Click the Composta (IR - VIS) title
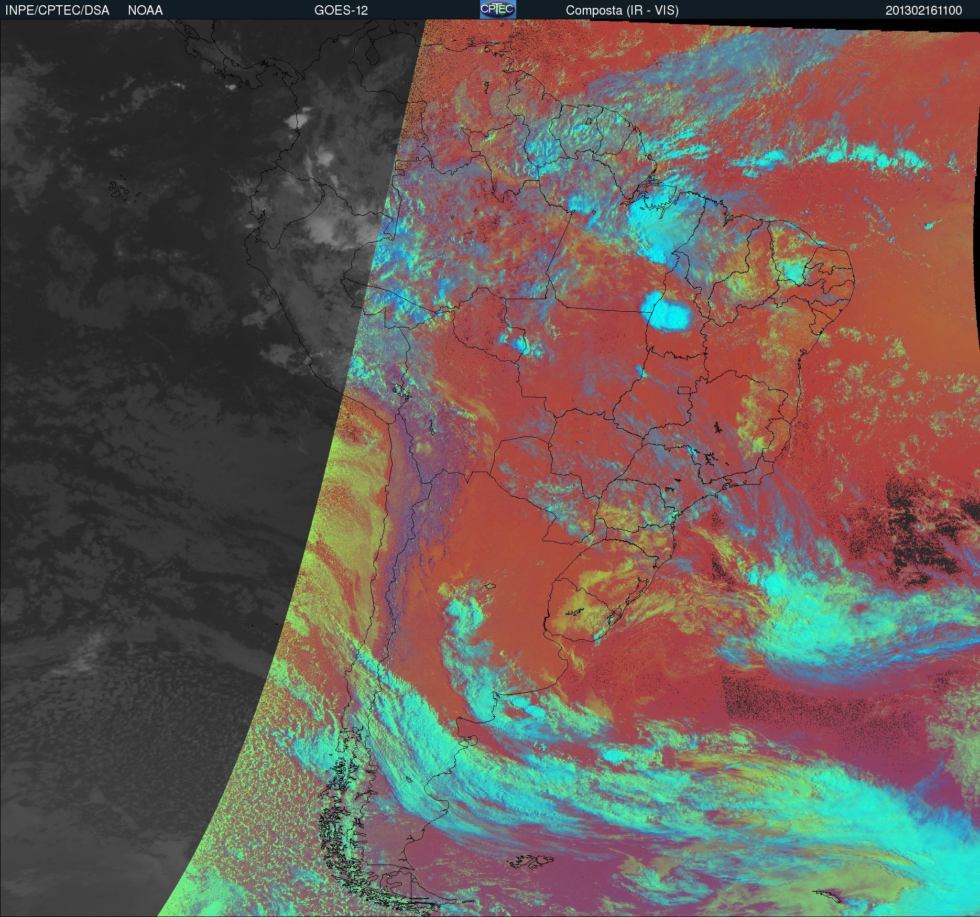This screenshot has width=980, height=917. (622, 10)
